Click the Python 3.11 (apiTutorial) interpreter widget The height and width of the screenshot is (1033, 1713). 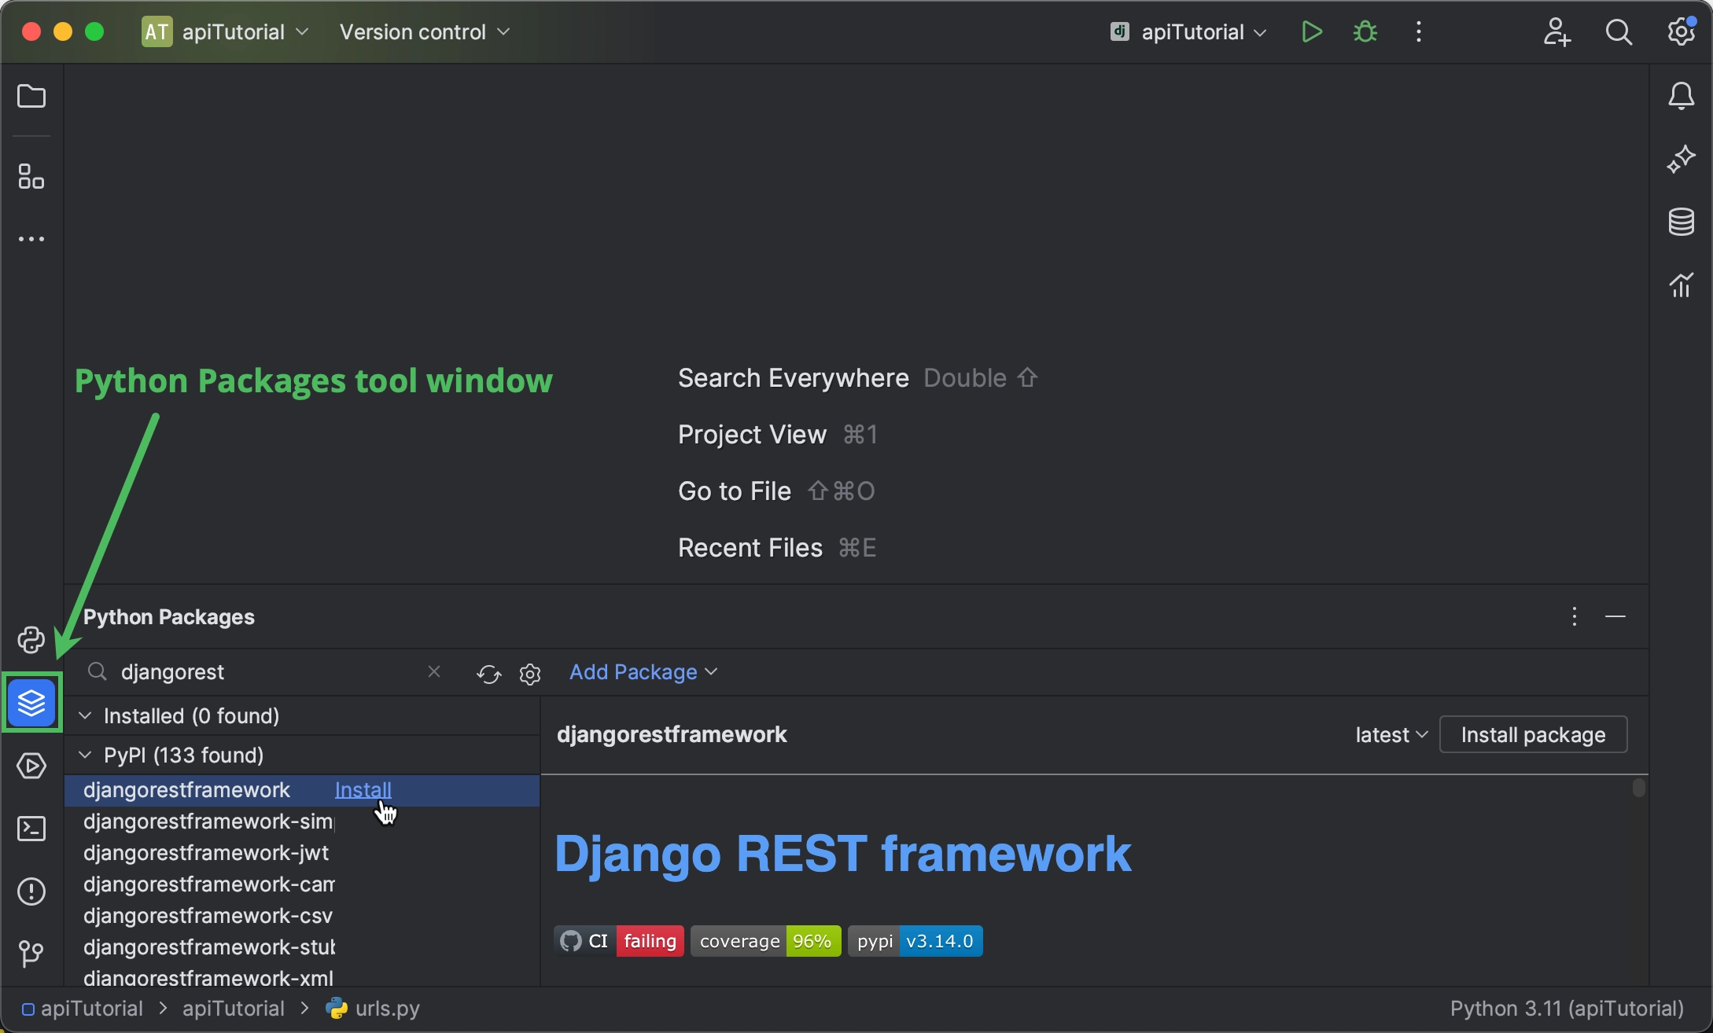pos(1567,1009)
